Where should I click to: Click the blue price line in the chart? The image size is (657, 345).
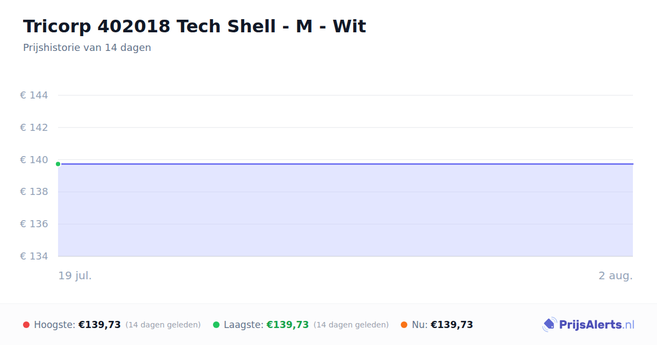pyautogui.click(x=345, y=164)
